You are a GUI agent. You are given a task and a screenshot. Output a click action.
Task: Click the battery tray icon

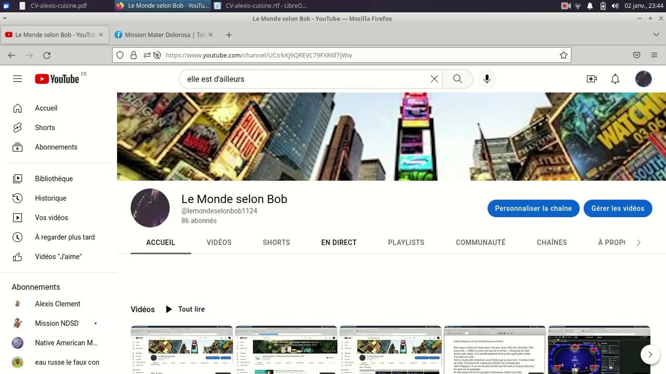(603, 6)
